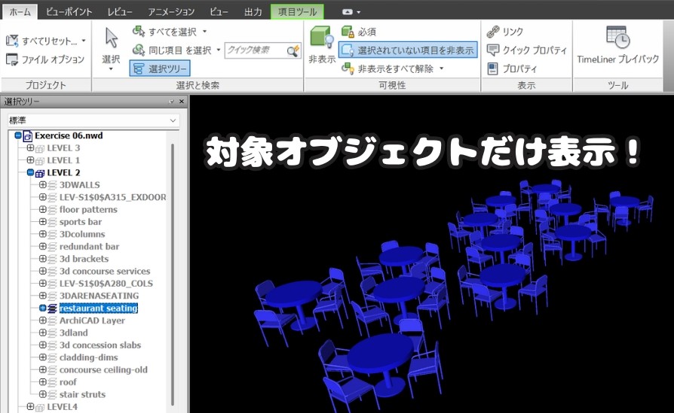Toggle Quick Properties (クイック プロパティ)
The width and height of the screenshot is (674, 413).
[x=527, y=50]
